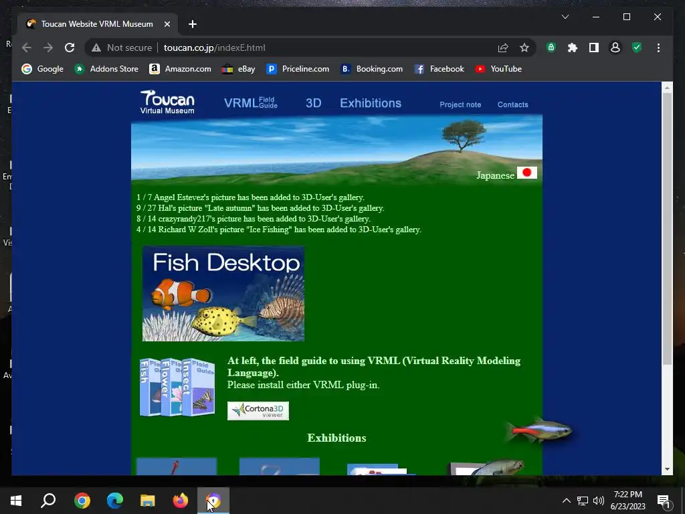The width and height of the screenshot is (685, 514).
Task: Open the Not secure site info warning
Action: click(x=122, y=48)
